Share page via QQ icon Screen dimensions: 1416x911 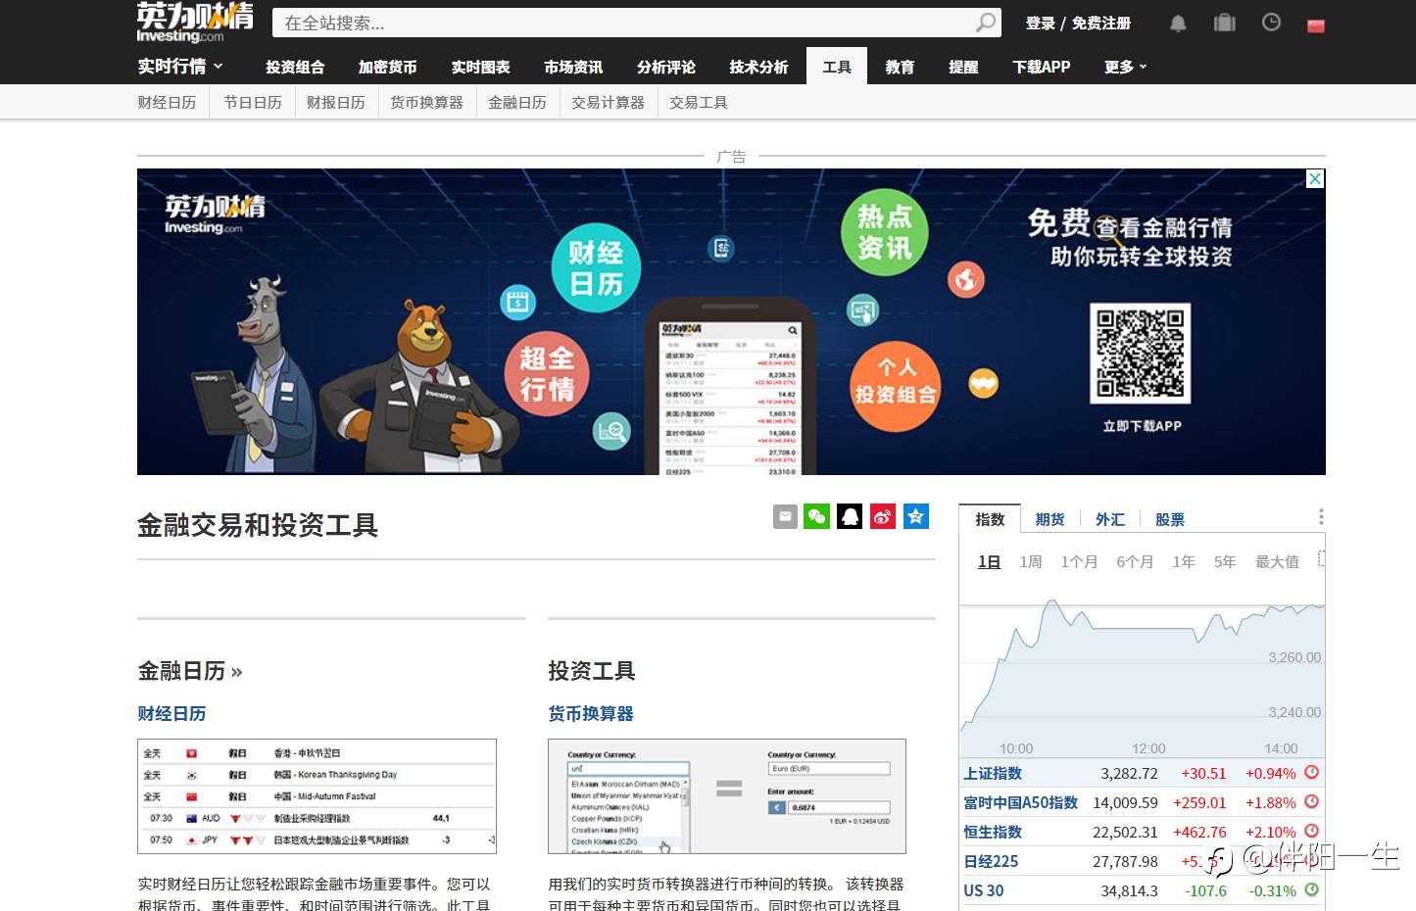[850, 516]
